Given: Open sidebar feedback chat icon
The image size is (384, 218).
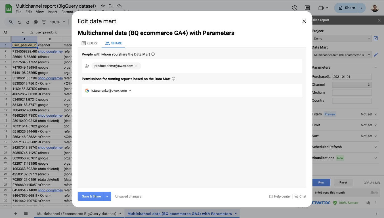Looking at the screenshot, I should pos(368,203).
